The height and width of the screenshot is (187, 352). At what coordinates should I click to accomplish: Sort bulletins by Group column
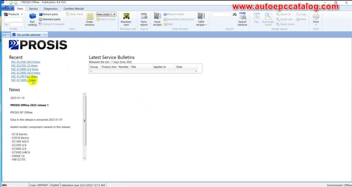point(94,67)
